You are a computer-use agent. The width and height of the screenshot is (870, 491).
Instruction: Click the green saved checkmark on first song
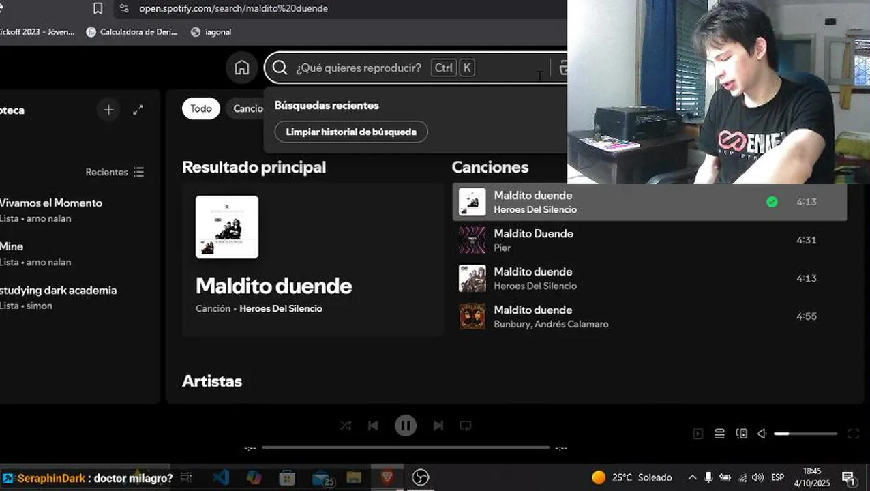coord(772,202)
